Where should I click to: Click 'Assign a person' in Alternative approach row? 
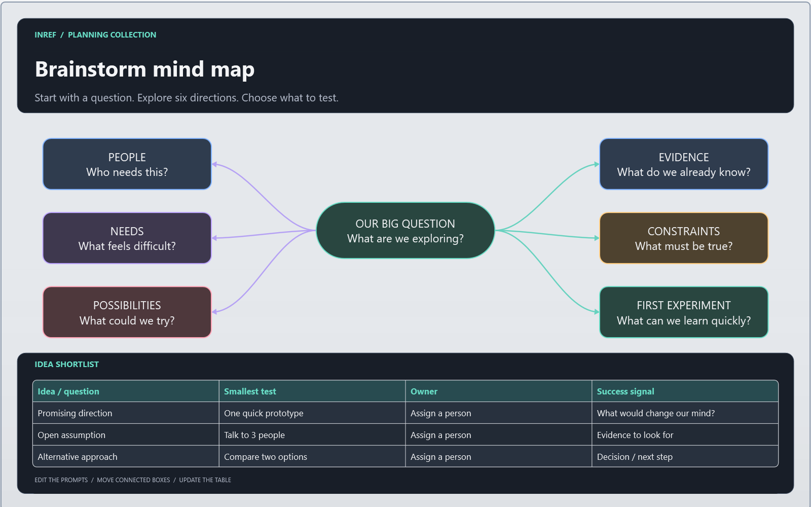pyautogui.click(x=499, y=456)
